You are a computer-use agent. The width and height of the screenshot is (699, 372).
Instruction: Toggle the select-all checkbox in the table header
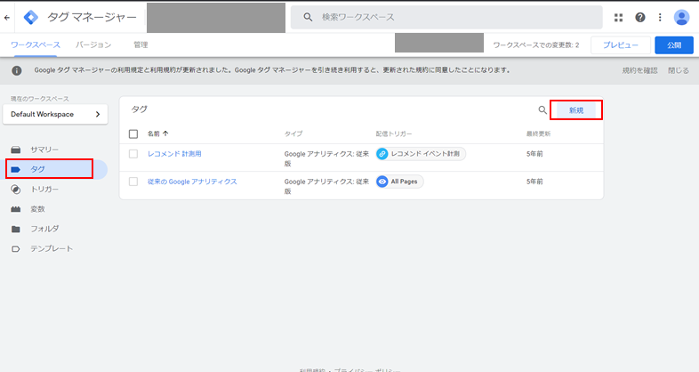click(133, 133)
